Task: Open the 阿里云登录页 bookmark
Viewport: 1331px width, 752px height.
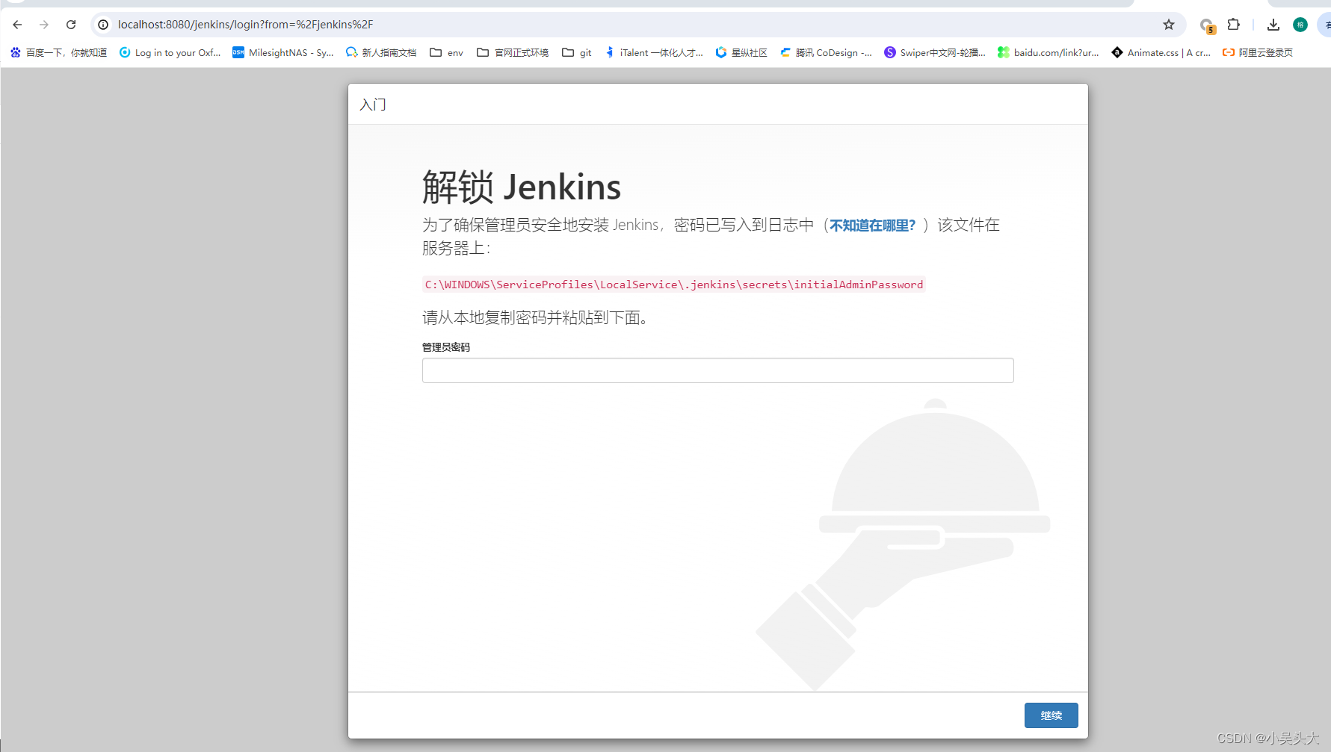Action: (1258, 52)
